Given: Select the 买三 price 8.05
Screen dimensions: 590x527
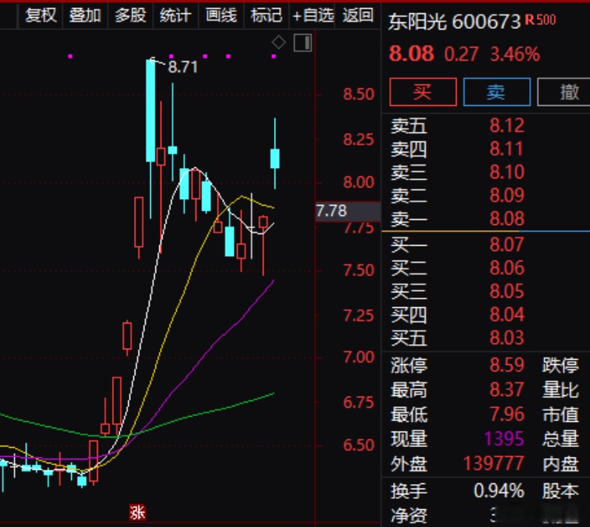Looking at the screenshot, I should (507, 291).
